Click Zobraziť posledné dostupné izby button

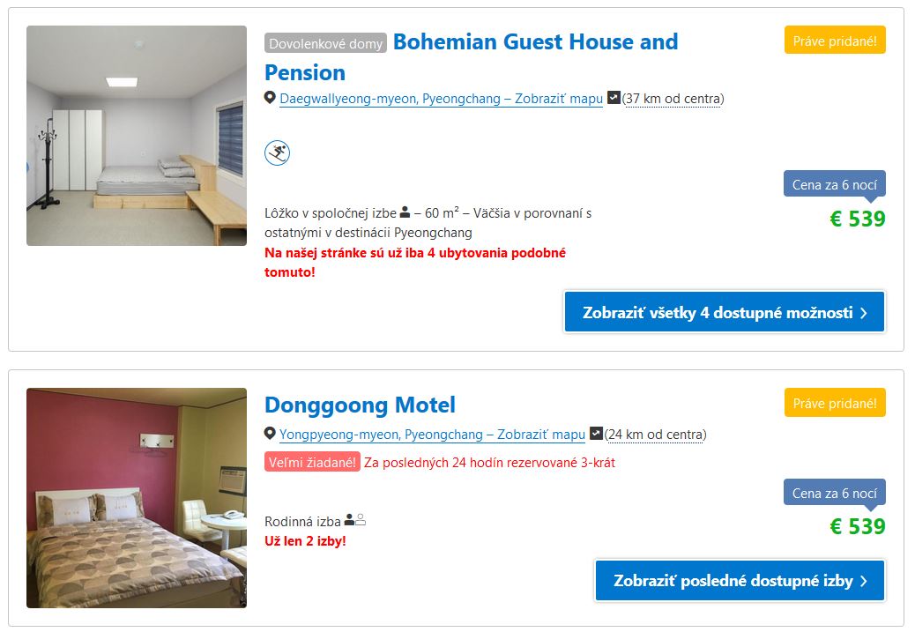click(740, 581)
